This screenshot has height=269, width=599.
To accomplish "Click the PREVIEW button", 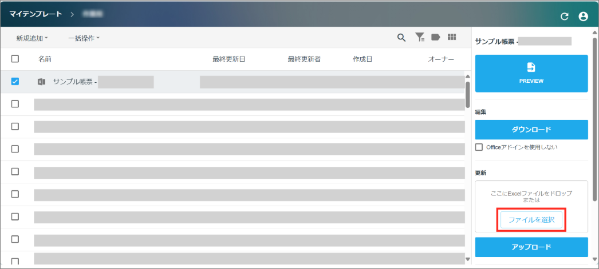I will point(531,74).
